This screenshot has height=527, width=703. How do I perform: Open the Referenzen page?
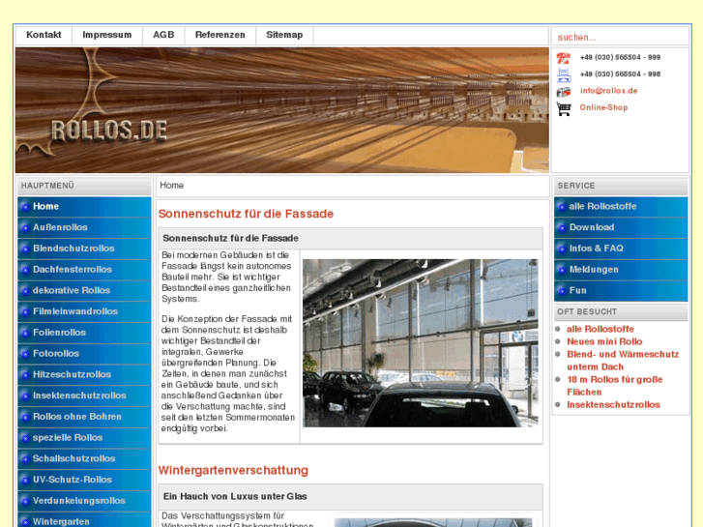[220, 35]
